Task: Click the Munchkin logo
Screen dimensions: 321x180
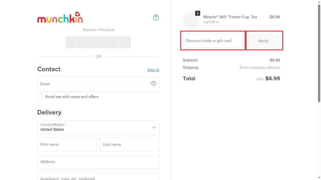Action: click(x=61, y=17)
